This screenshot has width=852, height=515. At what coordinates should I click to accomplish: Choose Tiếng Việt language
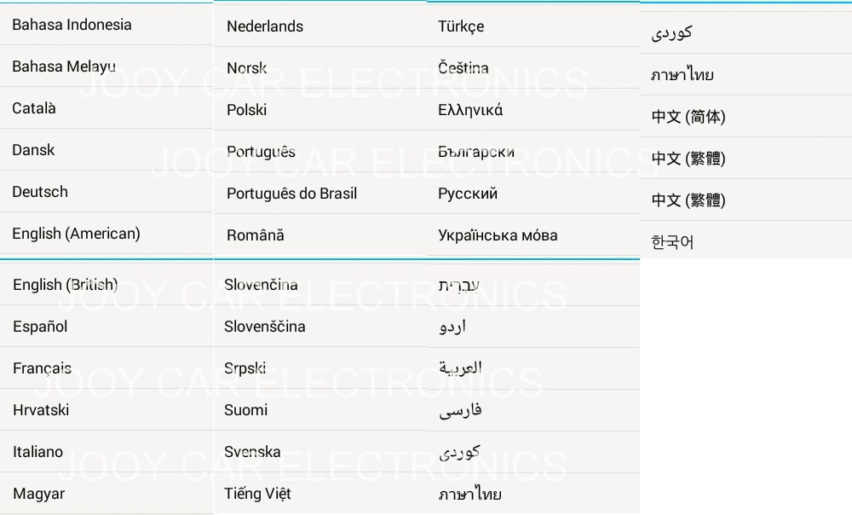(x=257, y=494)
